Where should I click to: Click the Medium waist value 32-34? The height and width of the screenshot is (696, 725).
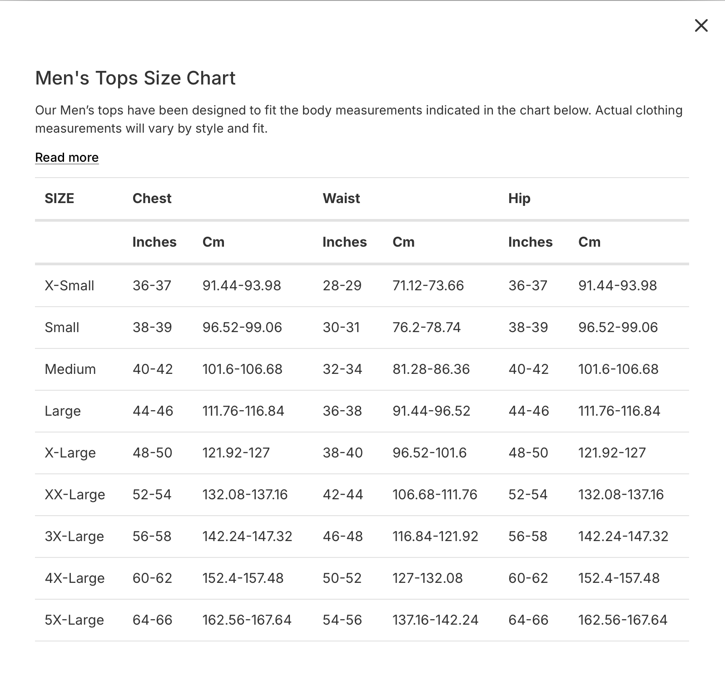point(342,369)
